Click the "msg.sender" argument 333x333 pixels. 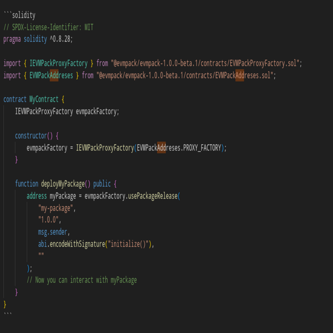point(54,232)
